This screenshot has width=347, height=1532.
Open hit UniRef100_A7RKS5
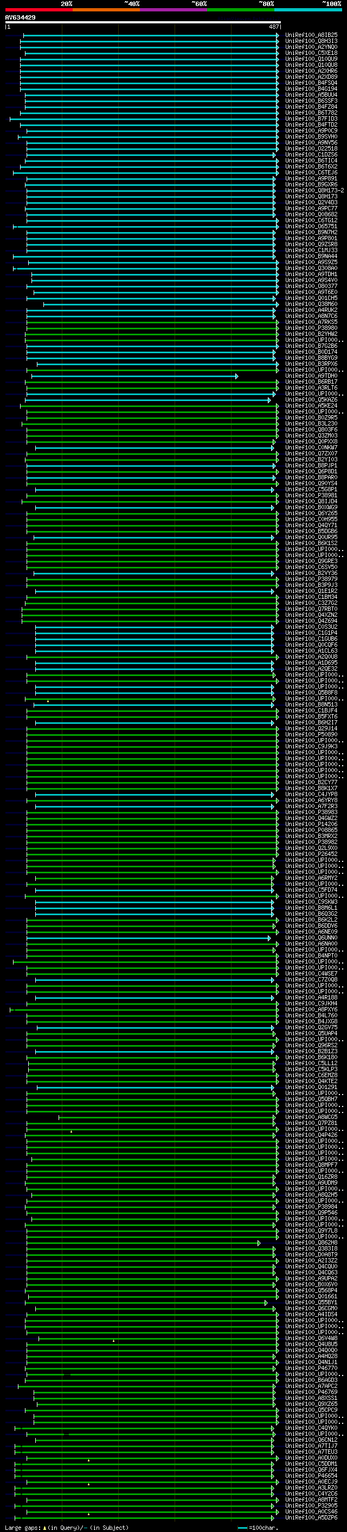tap(311, 322)
